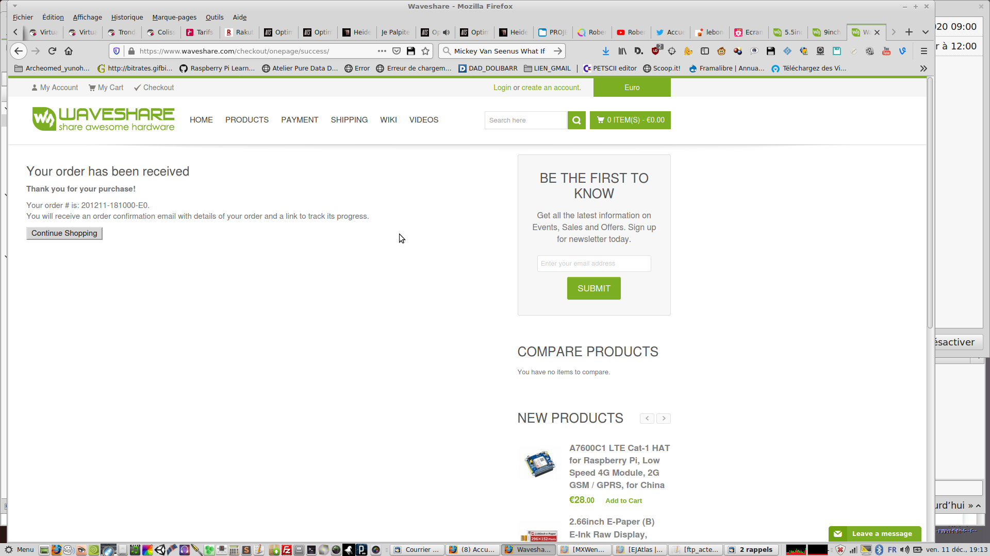
Task: Go to the browser home page
Action: [69, 51]
